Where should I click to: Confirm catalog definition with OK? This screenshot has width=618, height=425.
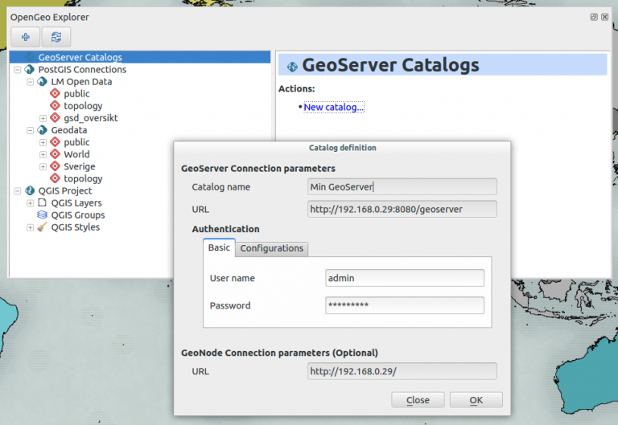[476, 400]
